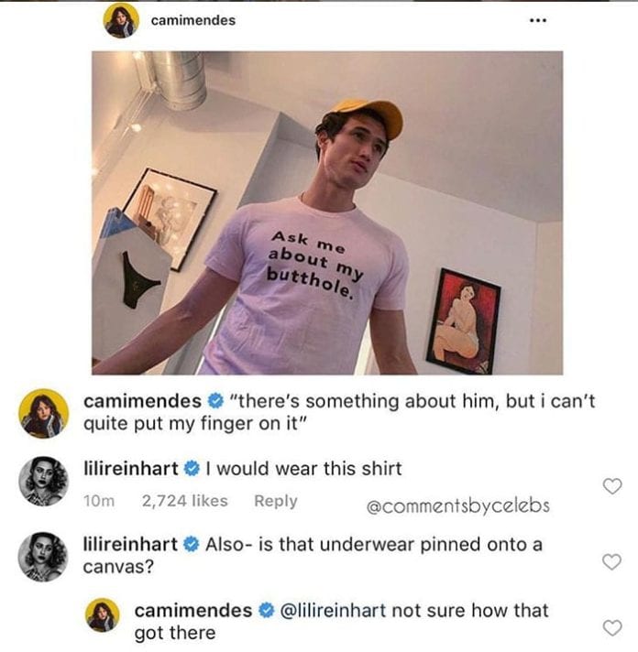
Task: Click lilireinhart username on second comment
Action: pos(130,544)
